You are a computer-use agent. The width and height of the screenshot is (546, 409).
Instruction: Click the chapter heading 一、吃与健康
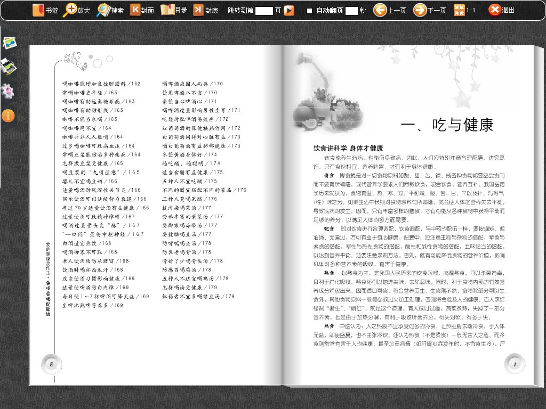click(447, 125)
